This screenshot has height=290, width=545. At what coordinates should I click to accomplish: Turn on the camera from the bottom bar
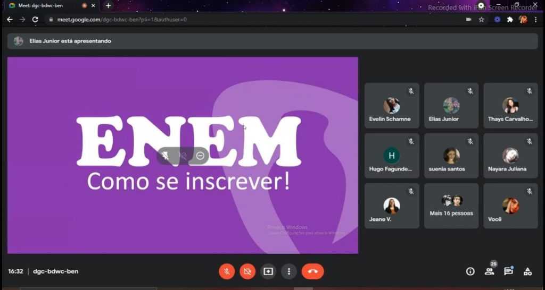247,271
